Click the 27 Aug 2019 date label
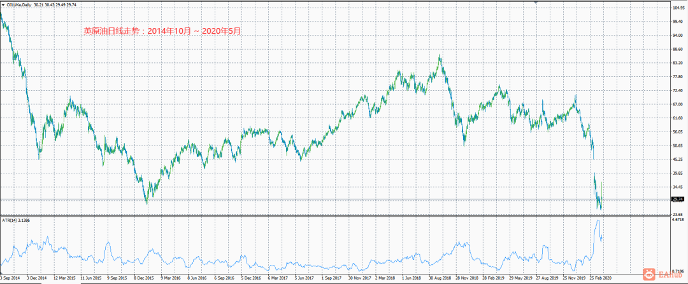The width and height of the screenshot is (688, 284). [547, 278]
